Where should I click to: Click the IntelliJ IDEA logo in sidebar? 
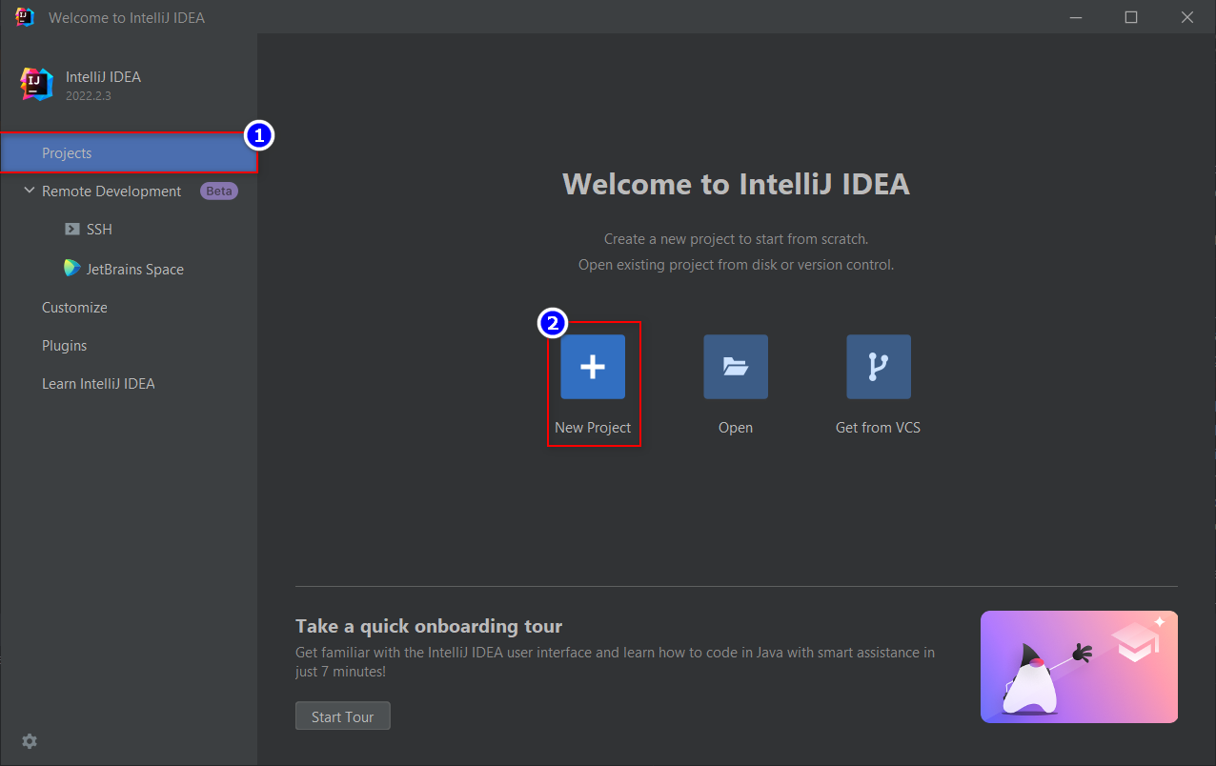[x=36, y=84]
